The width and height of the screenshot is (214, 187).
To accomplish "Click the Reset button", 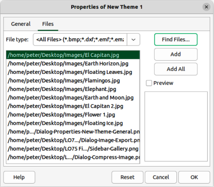I will (x=127, y=177).
